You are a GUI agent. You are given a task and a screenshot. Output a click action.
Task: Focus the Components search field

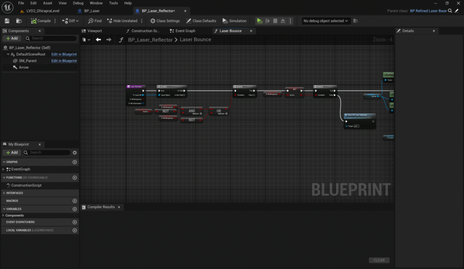(x=51, y=39)
